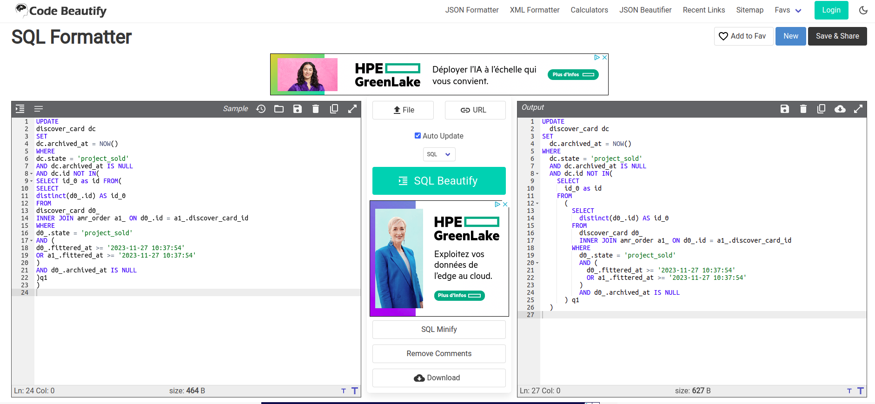The height and width of the screenshot is (404, 875).
Task: Clear input editor with trash icon
Action: pos(316,109)
